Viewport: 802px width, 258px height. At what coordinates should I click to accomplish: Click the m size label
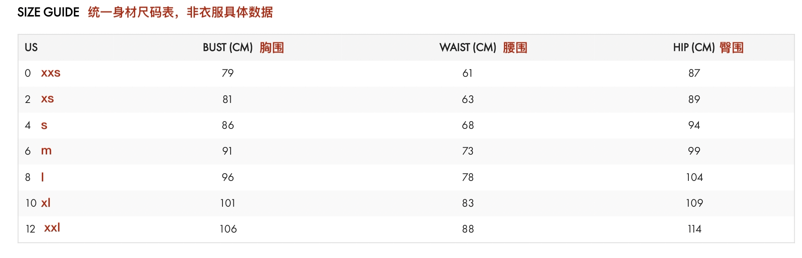[46, 151]
